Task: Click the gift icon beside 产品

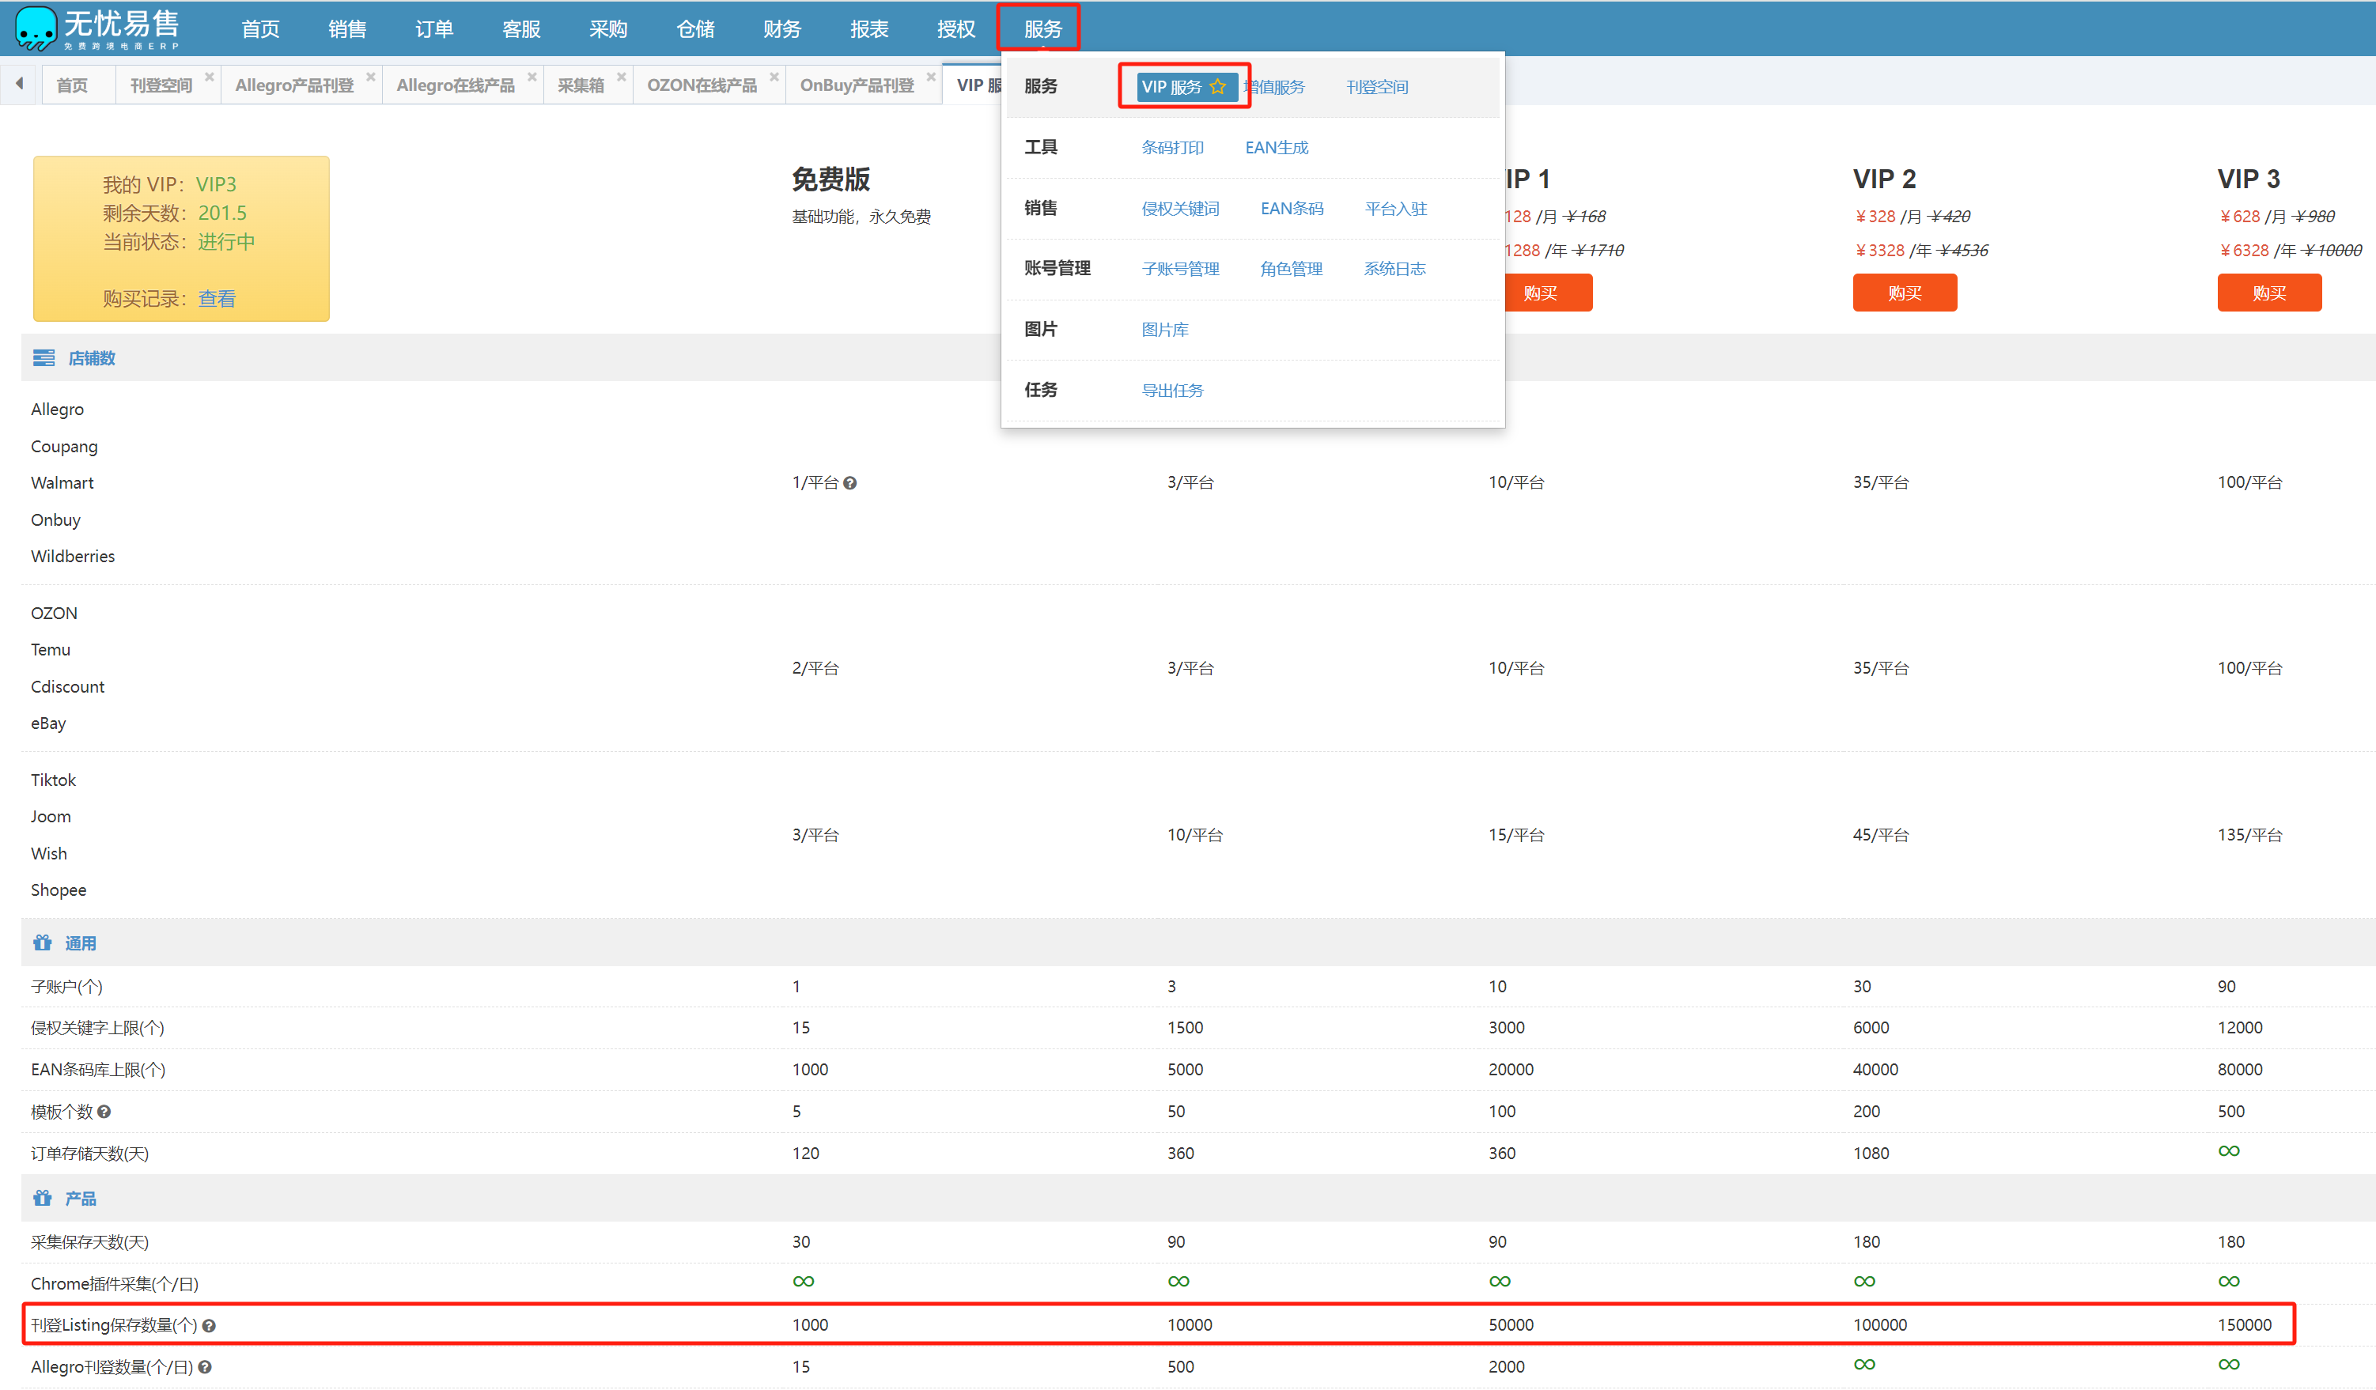Action: tap(43, 1199)
